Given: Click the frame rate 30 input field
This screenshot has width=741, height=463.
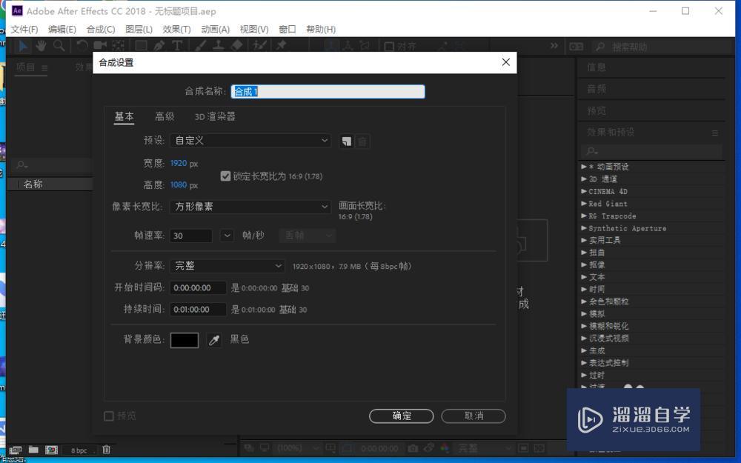Looking at the screenshot, I should [x=191, y=236].
